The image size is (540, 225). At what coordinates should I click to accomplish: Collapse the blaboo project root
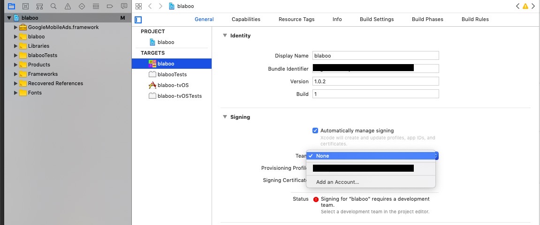point(9,18)
